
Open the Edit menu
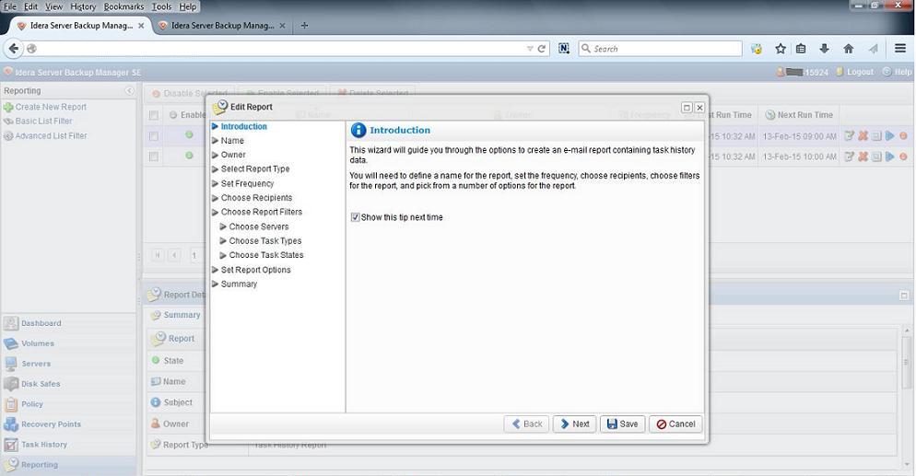coord(30,6)
